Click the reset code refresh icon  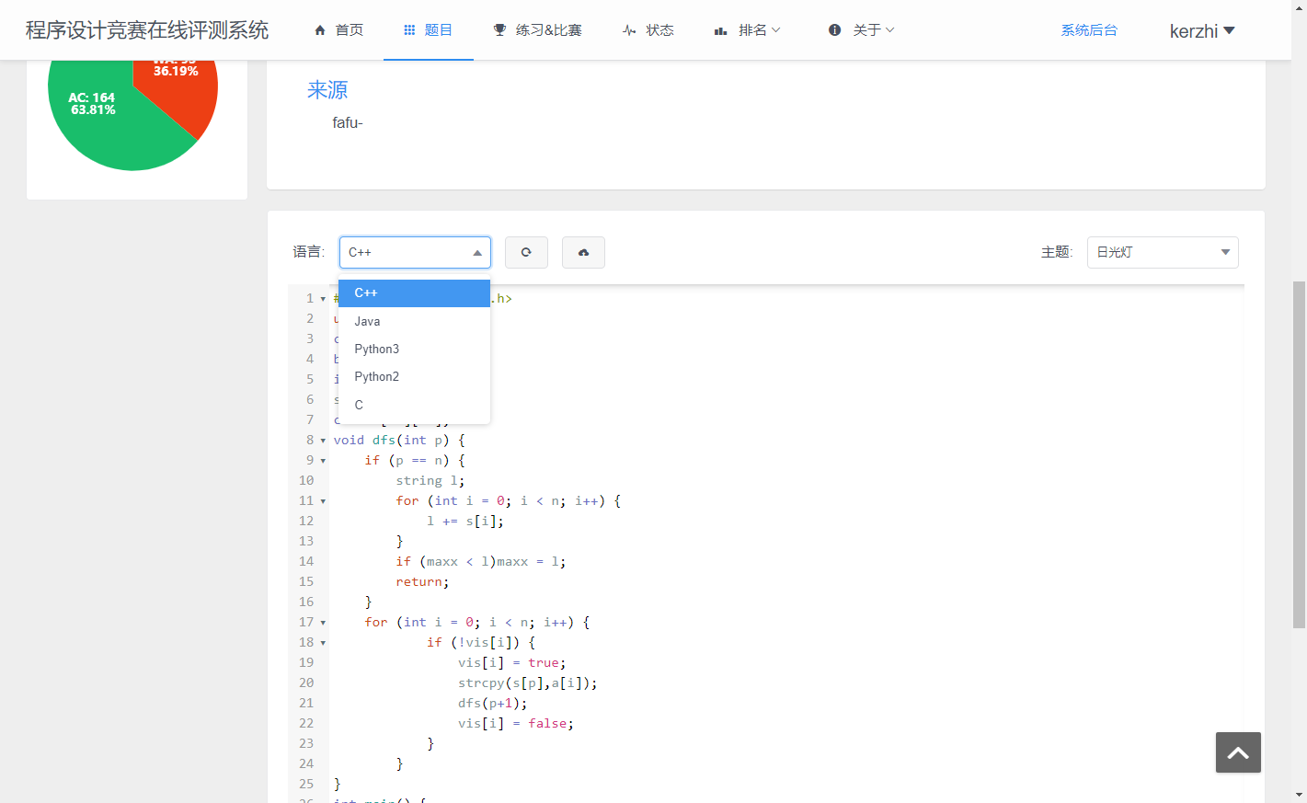click(x=526, y=252)
